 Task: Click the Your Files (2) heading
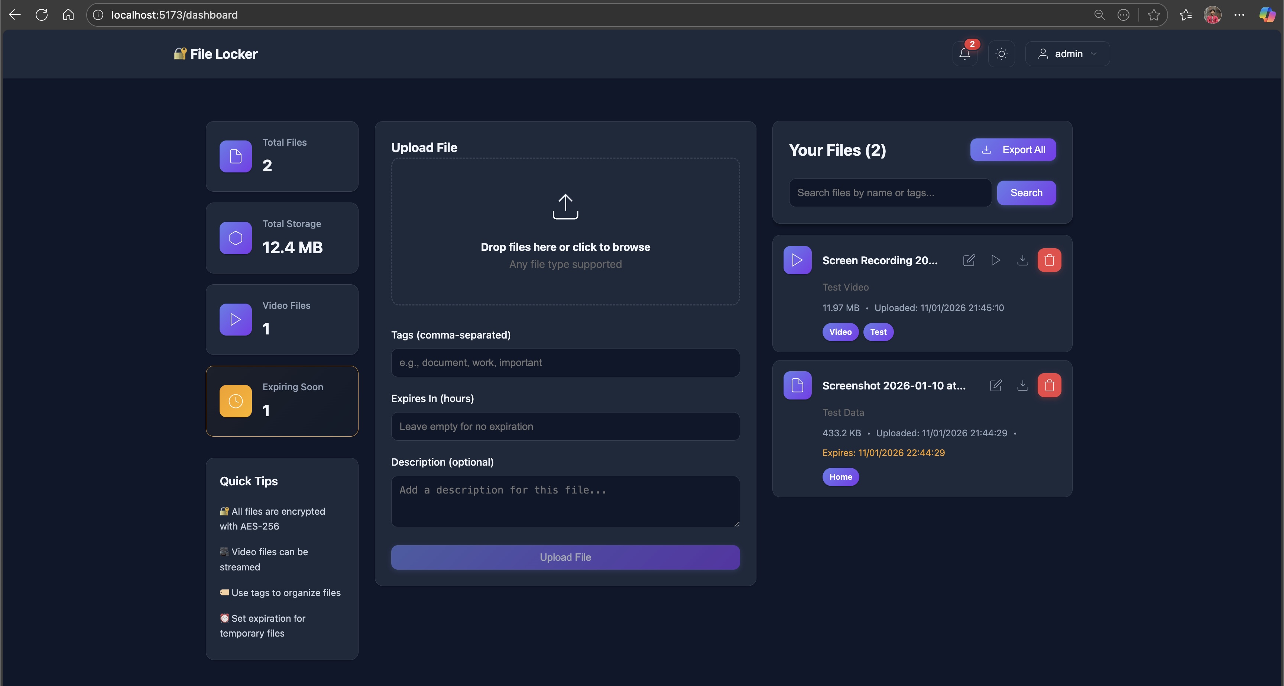coord(837,150)
